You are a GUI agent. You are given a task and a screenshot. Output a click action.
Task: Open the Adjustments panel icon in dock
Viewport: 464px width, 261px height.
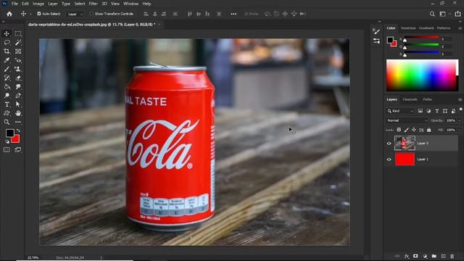(x=376, y=41)
